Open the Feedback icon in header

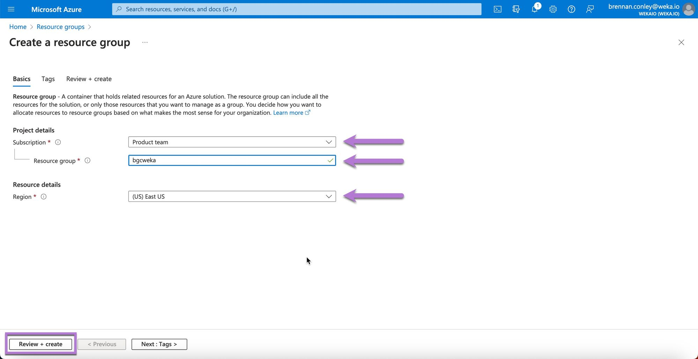tap(590, 9)
